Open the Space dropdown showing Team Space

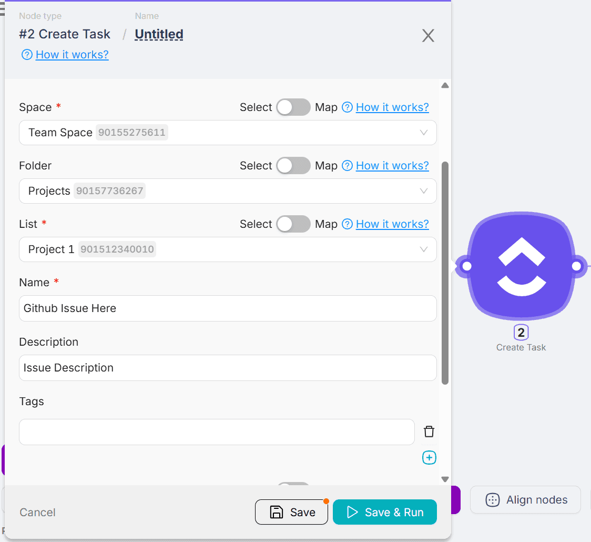coord(228,133)
